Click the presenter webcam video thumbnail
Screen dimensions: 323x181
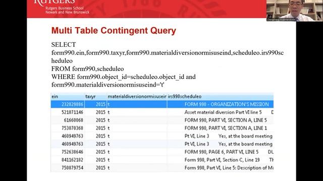click(294, 11)
